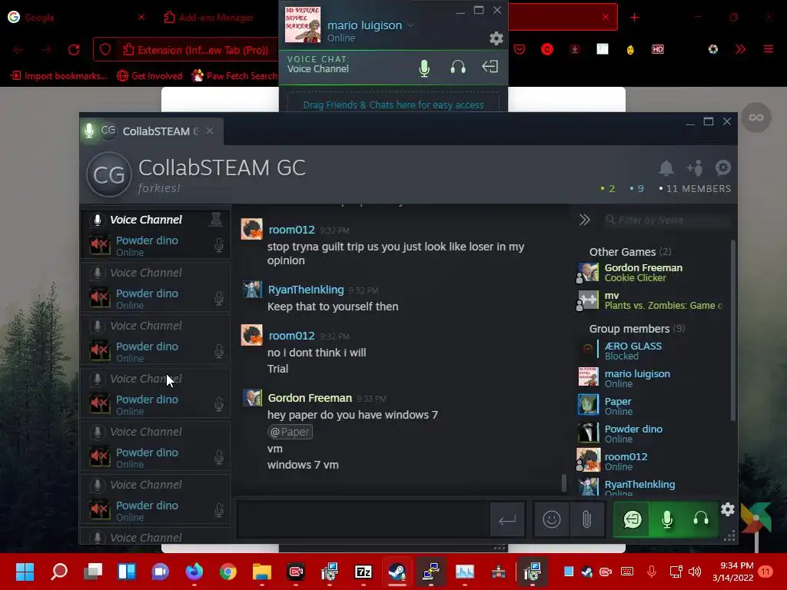Leave voice with green chat bubble button
The width and height of the screenshot is (787, 590).
coord(632,519)
